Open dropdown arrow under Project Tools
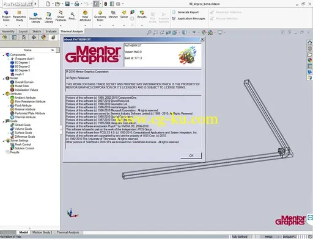 coord(6,25)
